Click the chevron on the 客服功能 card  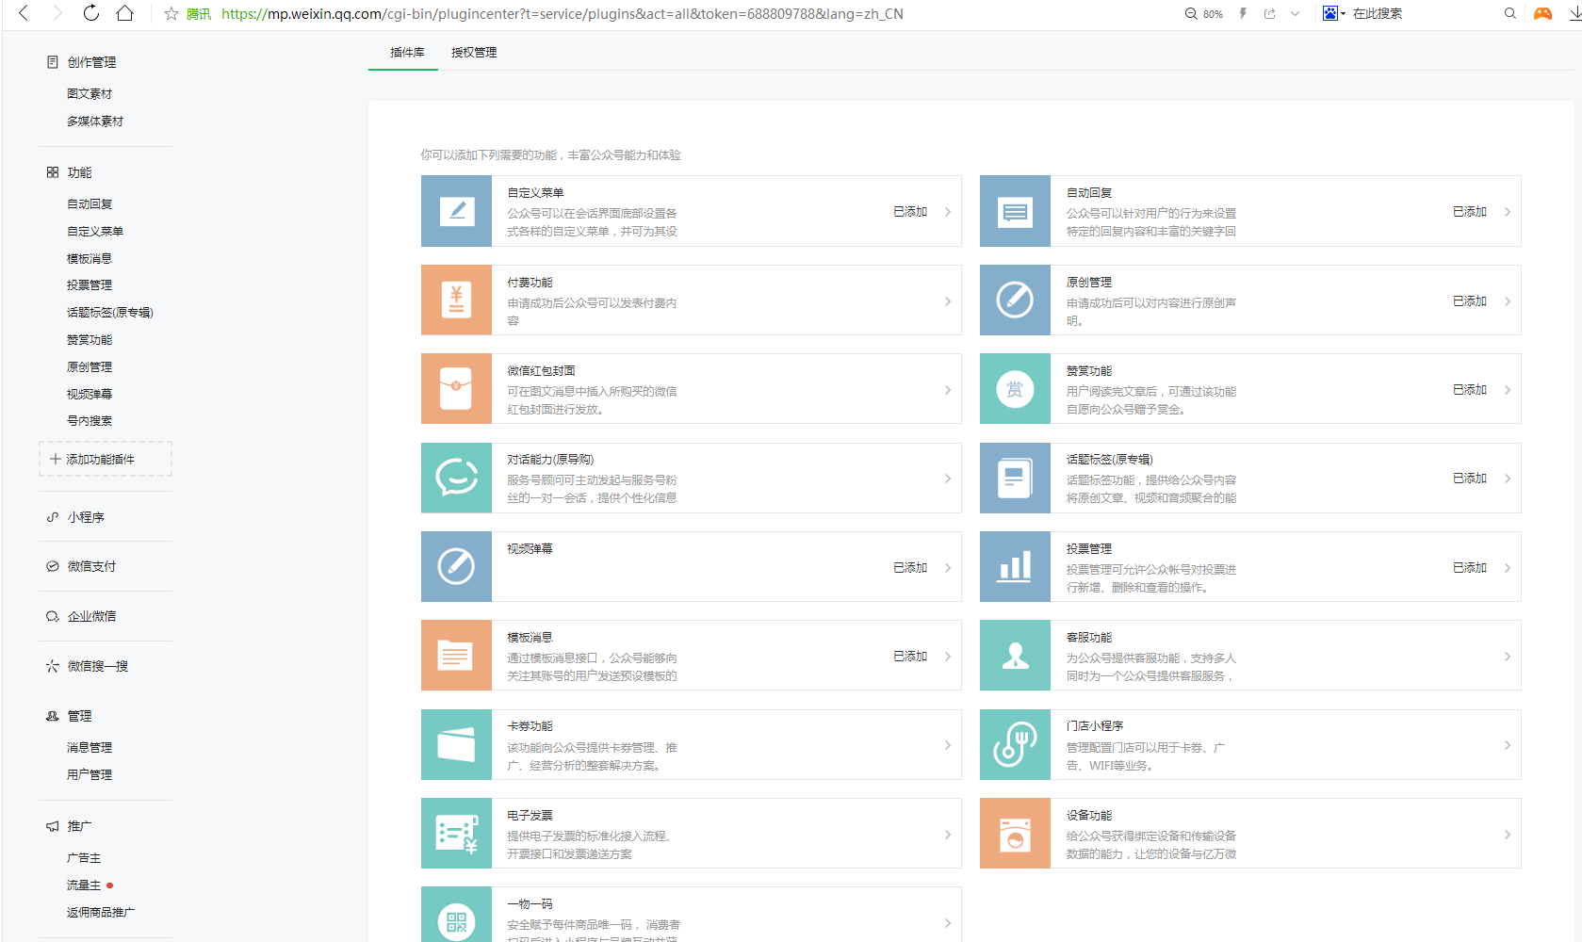click(x=1508, y=657)
